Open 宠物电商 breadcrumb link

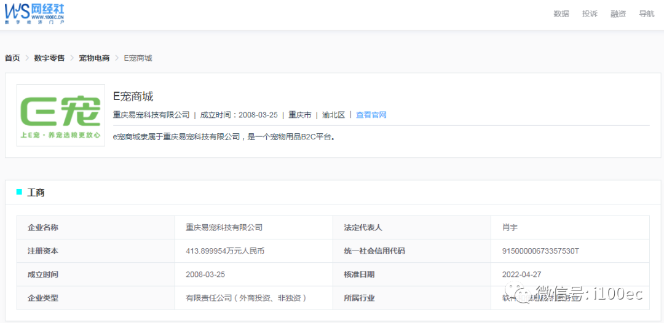[94, 58]
